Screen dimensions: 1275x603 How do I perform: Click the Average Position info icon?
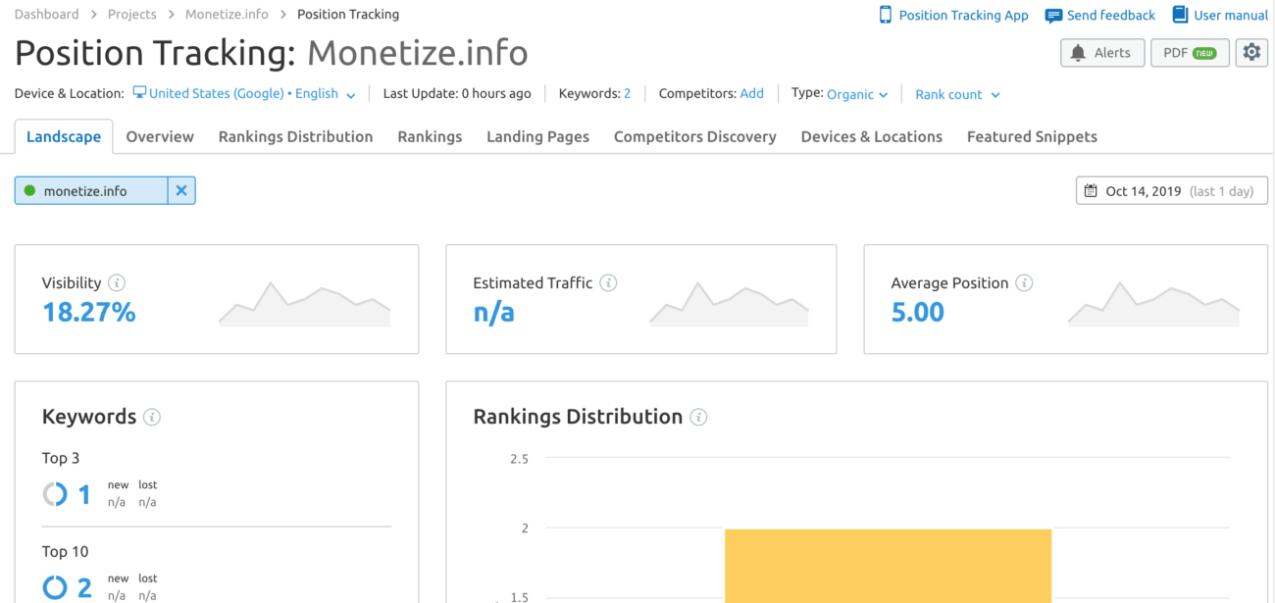coord(1024,282)
